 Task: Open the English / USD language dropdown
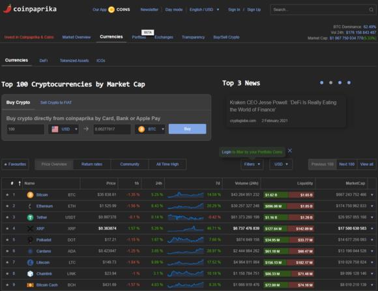point(204,10)
